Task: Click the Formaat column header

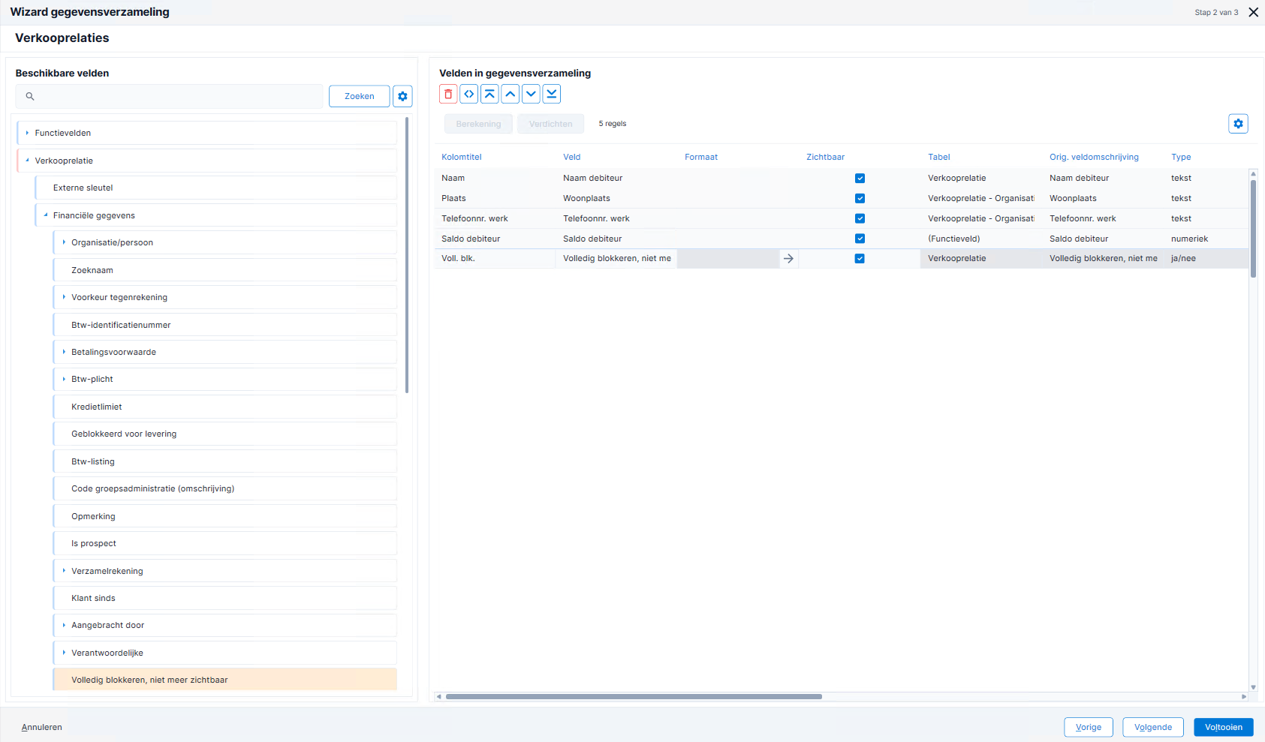Action: [x=701, y=157]
